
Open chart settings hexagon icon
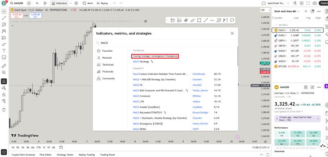click(x=301, y=3)
